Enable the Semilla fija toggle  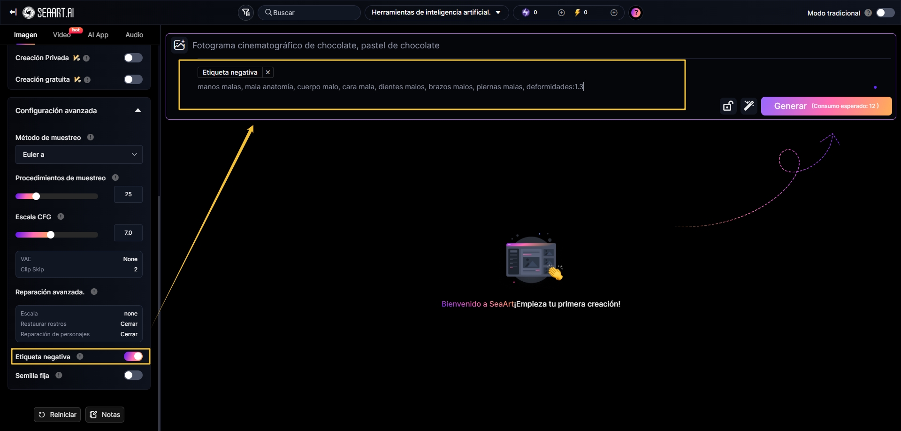coord(133,375)
